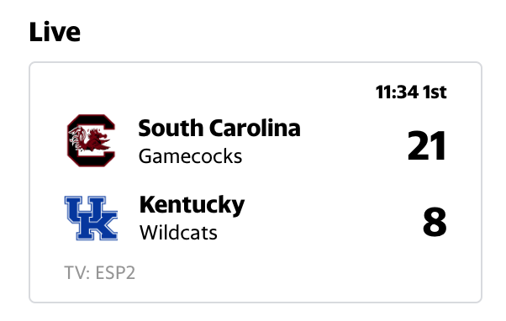Viewport: 506px width, 321px height.
Task: Click the Kentucky Wildcats UK logo
Action: coord(91,218)
